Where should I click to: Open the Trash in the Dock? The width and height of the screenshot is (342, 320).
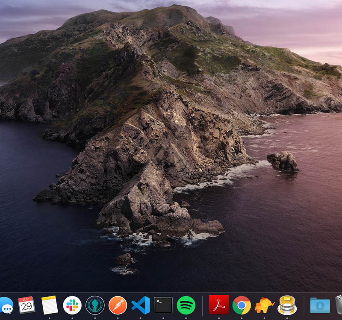339,305
